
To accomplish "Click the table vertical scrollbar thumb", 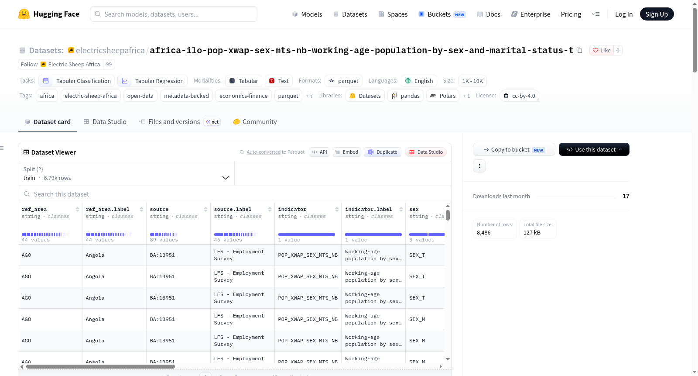I will 448,215.
